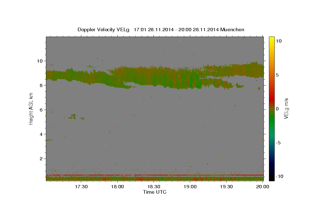Click the 'Time UTC' axis label

click(155, 192)
